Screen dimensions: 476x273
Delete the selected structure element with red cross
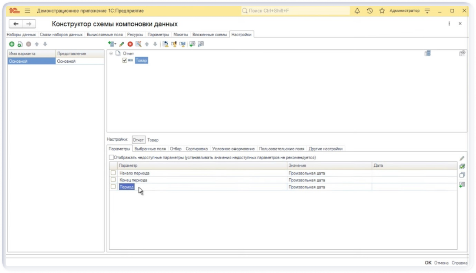[x=130, y=44]
